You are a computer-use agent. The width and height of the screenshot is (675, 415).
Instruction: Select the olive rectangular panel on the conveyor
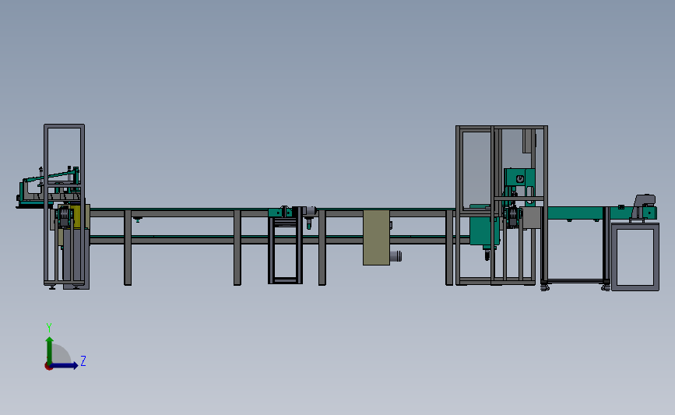pos(376,237)
